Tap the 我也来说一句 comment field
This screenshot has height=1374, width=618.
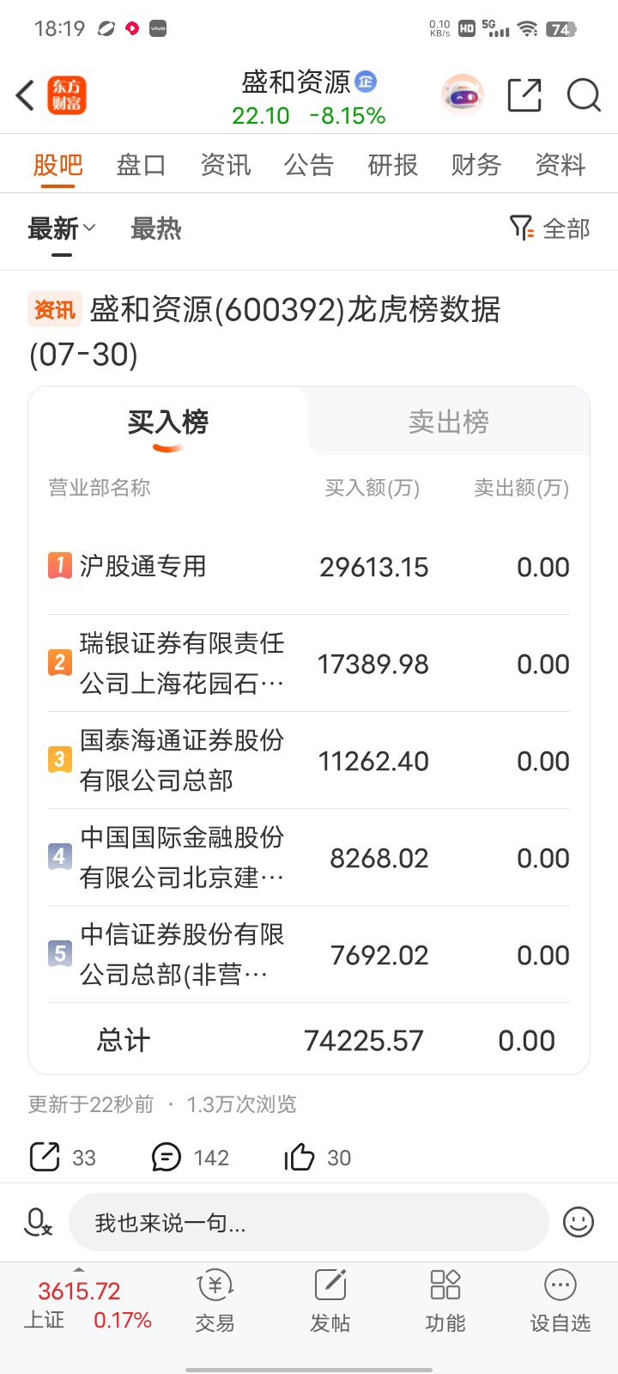click(x=308, y=1222)
